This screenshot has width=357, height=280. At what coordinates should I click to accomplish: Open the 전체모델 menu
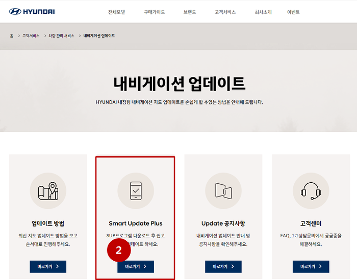click(x=117, y=12)
